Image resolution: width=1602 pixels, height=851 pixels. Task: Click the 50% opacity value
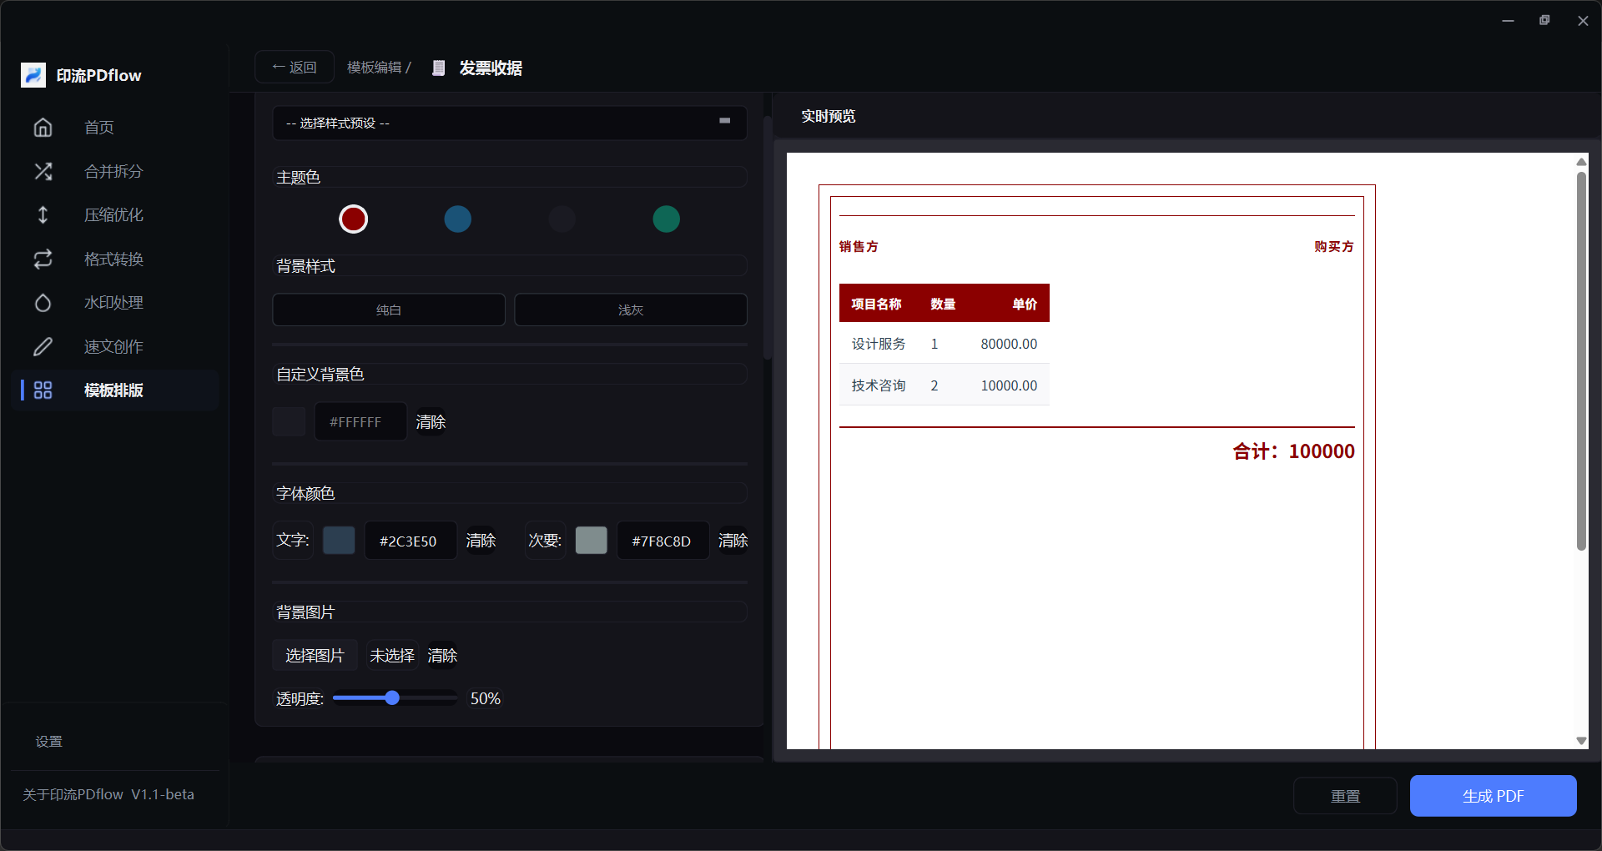point(486,698)
